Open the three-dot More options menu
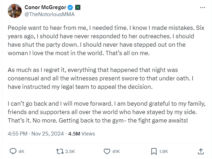 coord(202,7)
